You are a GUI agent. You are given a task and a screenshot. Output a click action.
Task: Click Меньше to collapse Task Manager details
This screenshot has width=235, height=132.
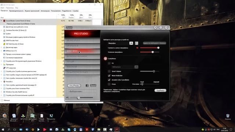point(5,100)
